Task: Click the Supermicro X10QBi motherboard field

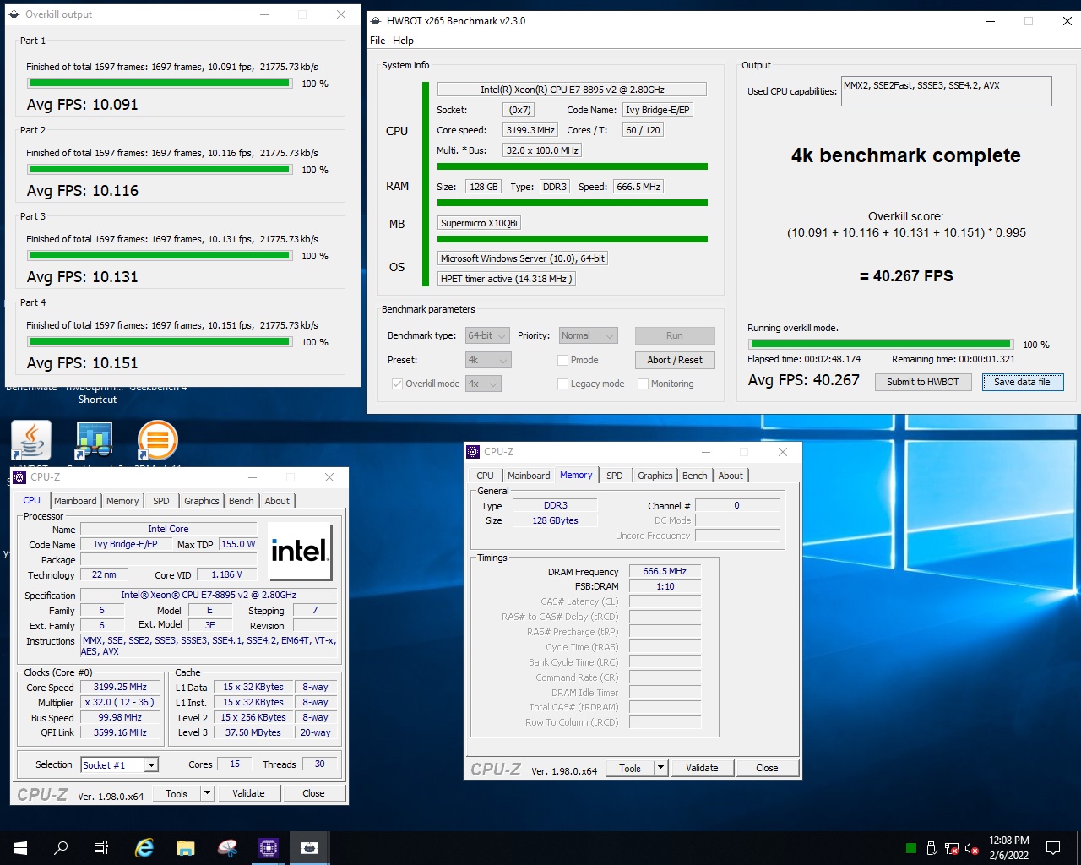Action: tap(479, 223)
